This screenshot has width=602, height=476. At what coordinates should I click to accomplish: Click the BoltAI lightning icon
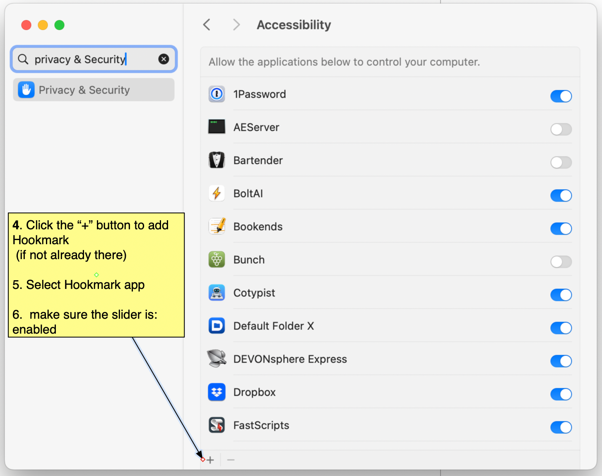217,193
